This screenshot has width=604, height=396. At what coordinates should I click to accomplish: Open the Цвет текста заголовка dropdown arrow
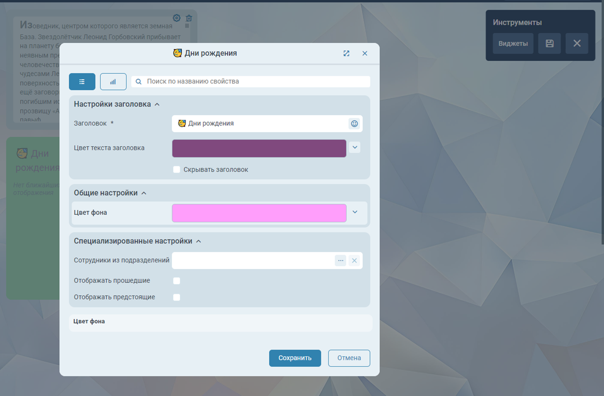[x=355, y=148]
